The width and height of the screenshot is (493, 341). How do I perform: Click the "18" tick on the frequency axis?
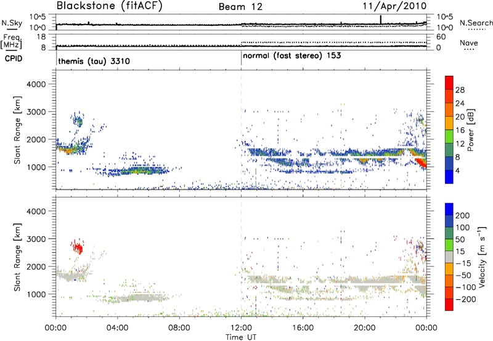41,37
